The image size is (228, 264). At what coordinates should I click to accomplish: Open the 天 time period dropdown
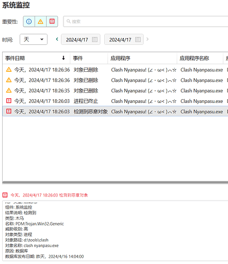33,39
